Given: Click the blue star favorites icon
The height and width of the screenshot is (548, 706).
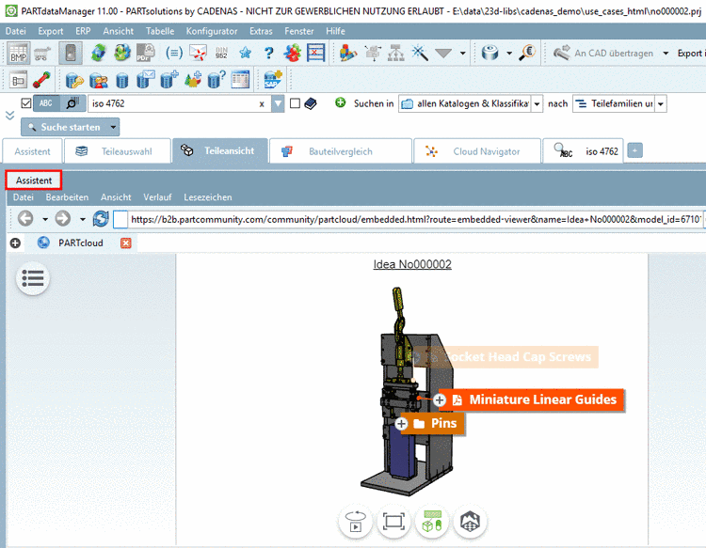Looking at the screenshot, I should pyautogui.click(x=246, y=53).
